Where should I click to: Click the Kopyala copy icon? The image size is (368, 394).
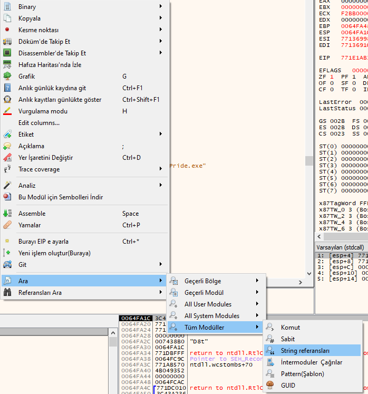7,18
